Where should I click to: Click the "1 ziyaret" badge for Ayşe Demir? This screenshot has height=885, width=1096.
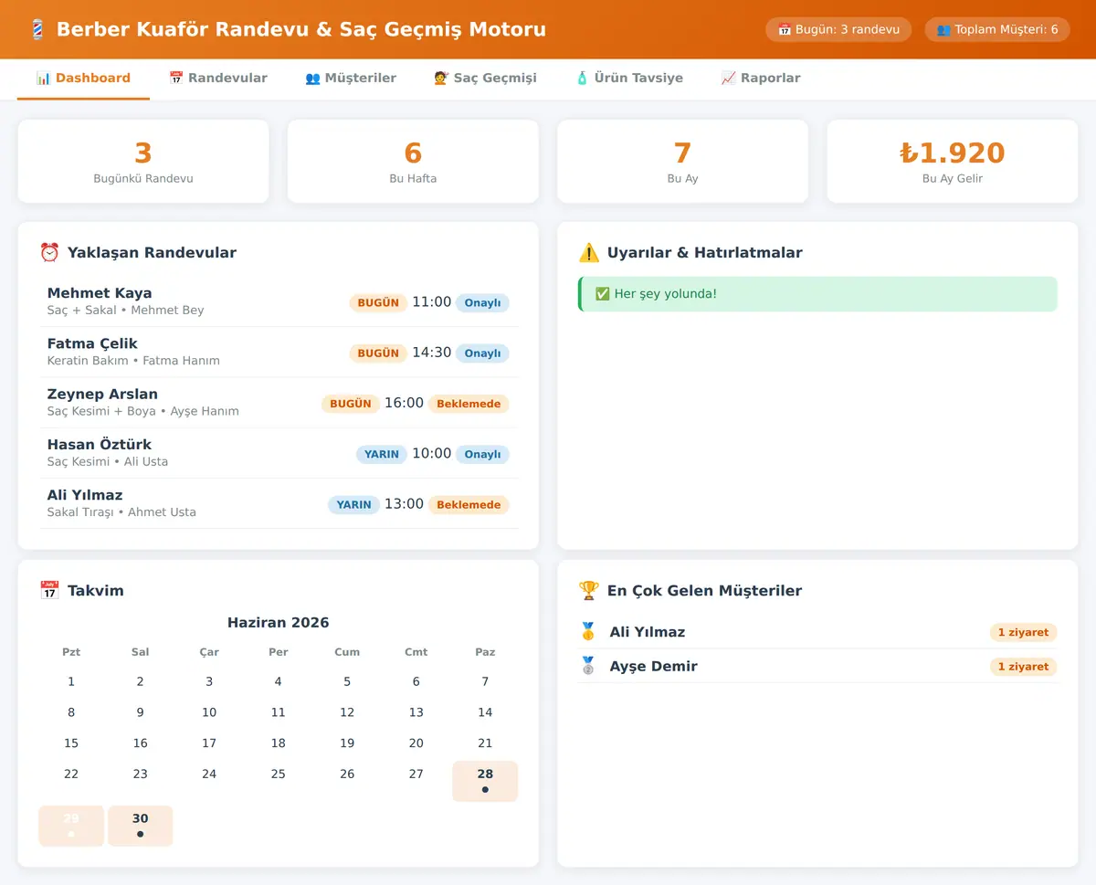(1023, 667)
